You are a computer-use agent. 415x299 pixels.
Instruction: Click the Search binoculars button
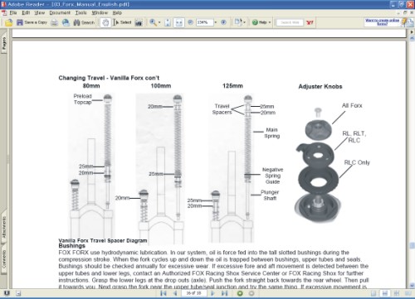(x=84, y=22)
